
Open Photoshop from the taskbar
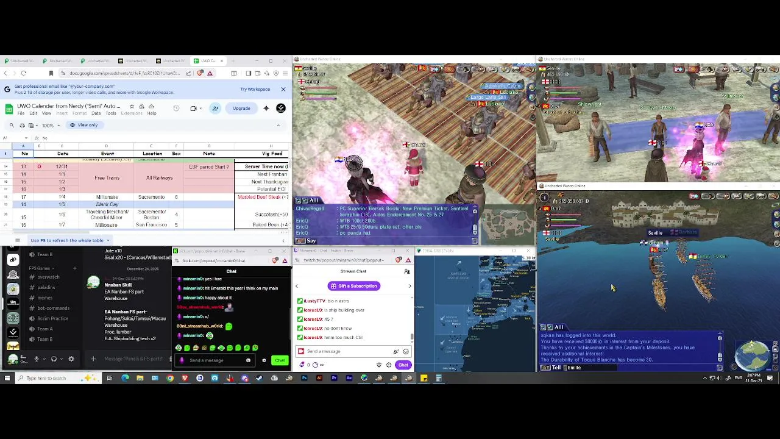click(304, 378)
